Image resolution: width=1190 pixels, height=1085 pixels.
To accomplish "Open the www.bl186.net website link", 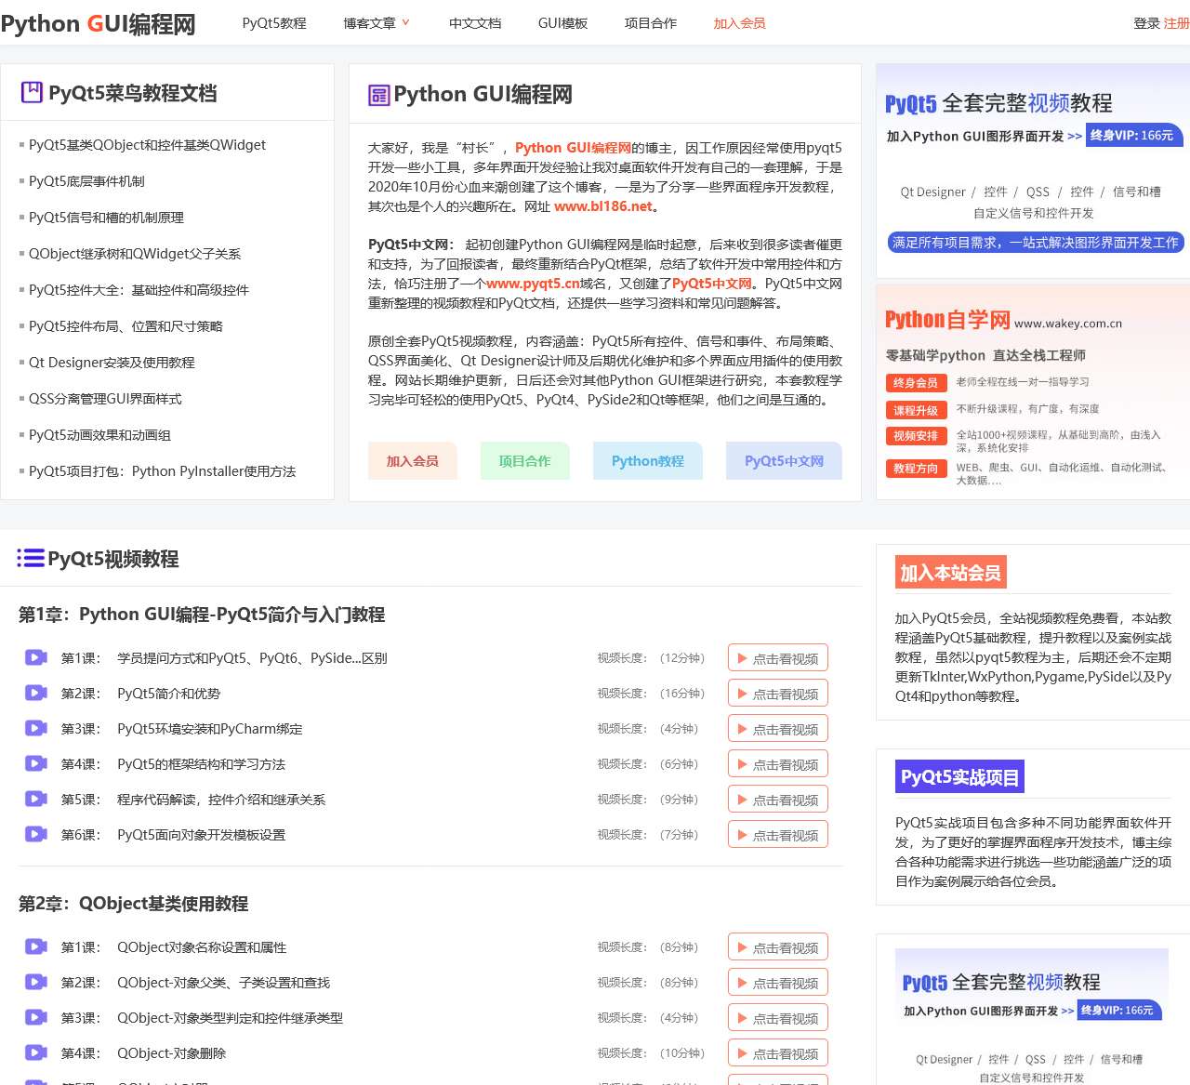I will pyautogui.click(x=602, y=206).
